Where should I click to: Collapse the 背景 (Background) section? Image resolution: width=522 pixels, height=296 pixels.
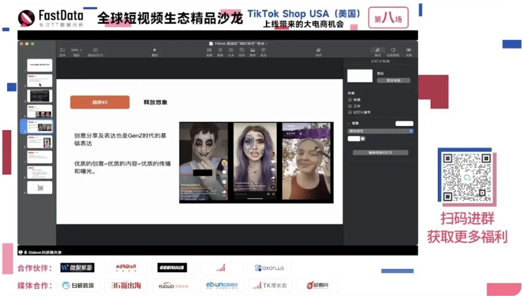pyautogui.click(x=349, y=123)
